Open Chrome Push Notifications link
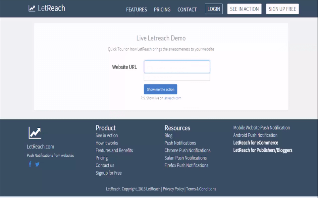The height and width of the screenshot is (198, 318). [x=187, y=150]
